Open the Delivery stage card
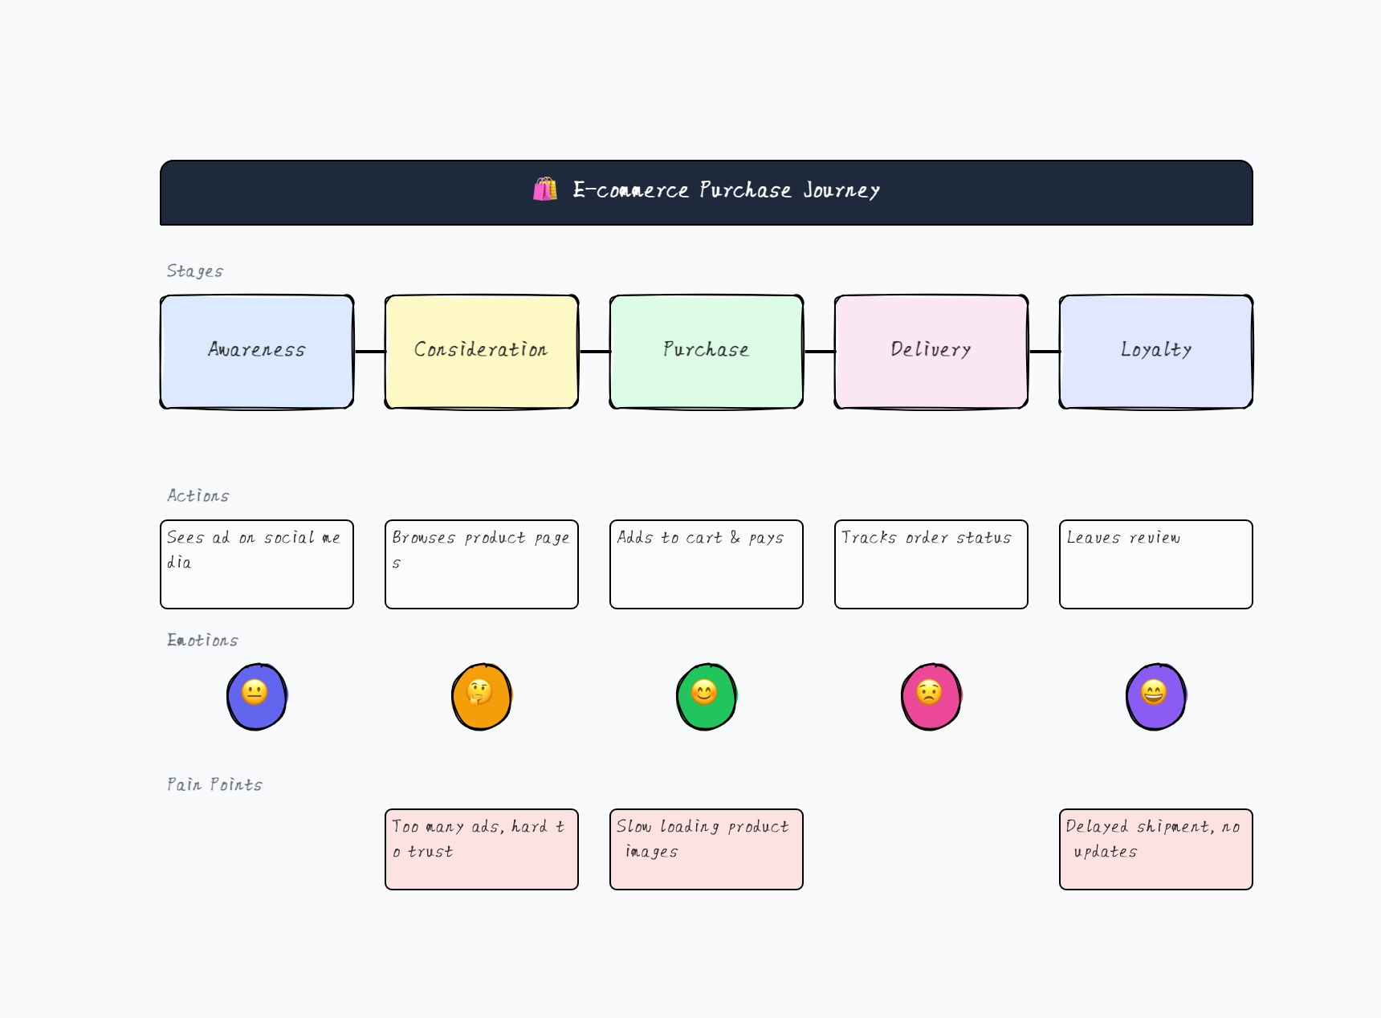The height and width of the screenshot is (1018, 1381). coord(931,351)
